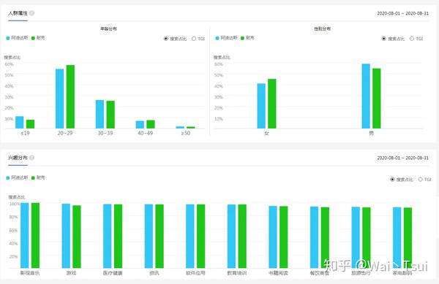Click help icon beside 兴趣分布 heading

(x=32, y=158)
